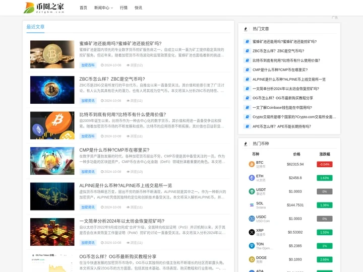
Task: Open thumbnail of CMP是什么币种 article
Action: click(x=52, y=161)
